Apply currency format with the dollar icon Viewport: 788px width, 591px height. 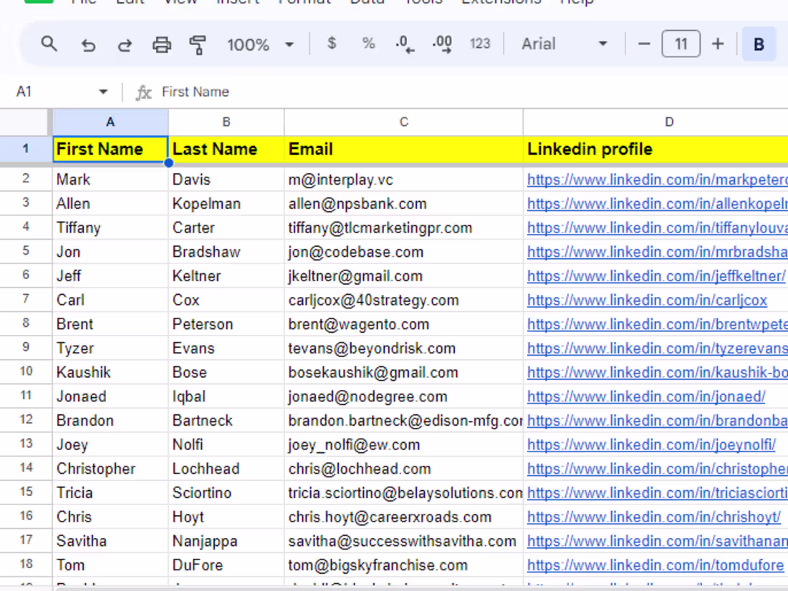[x=331, y=44]
